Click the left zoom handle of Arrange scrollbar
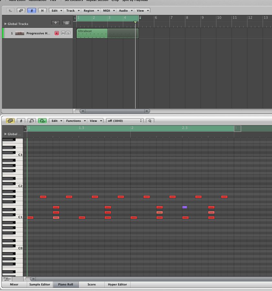 pos(83,111)
